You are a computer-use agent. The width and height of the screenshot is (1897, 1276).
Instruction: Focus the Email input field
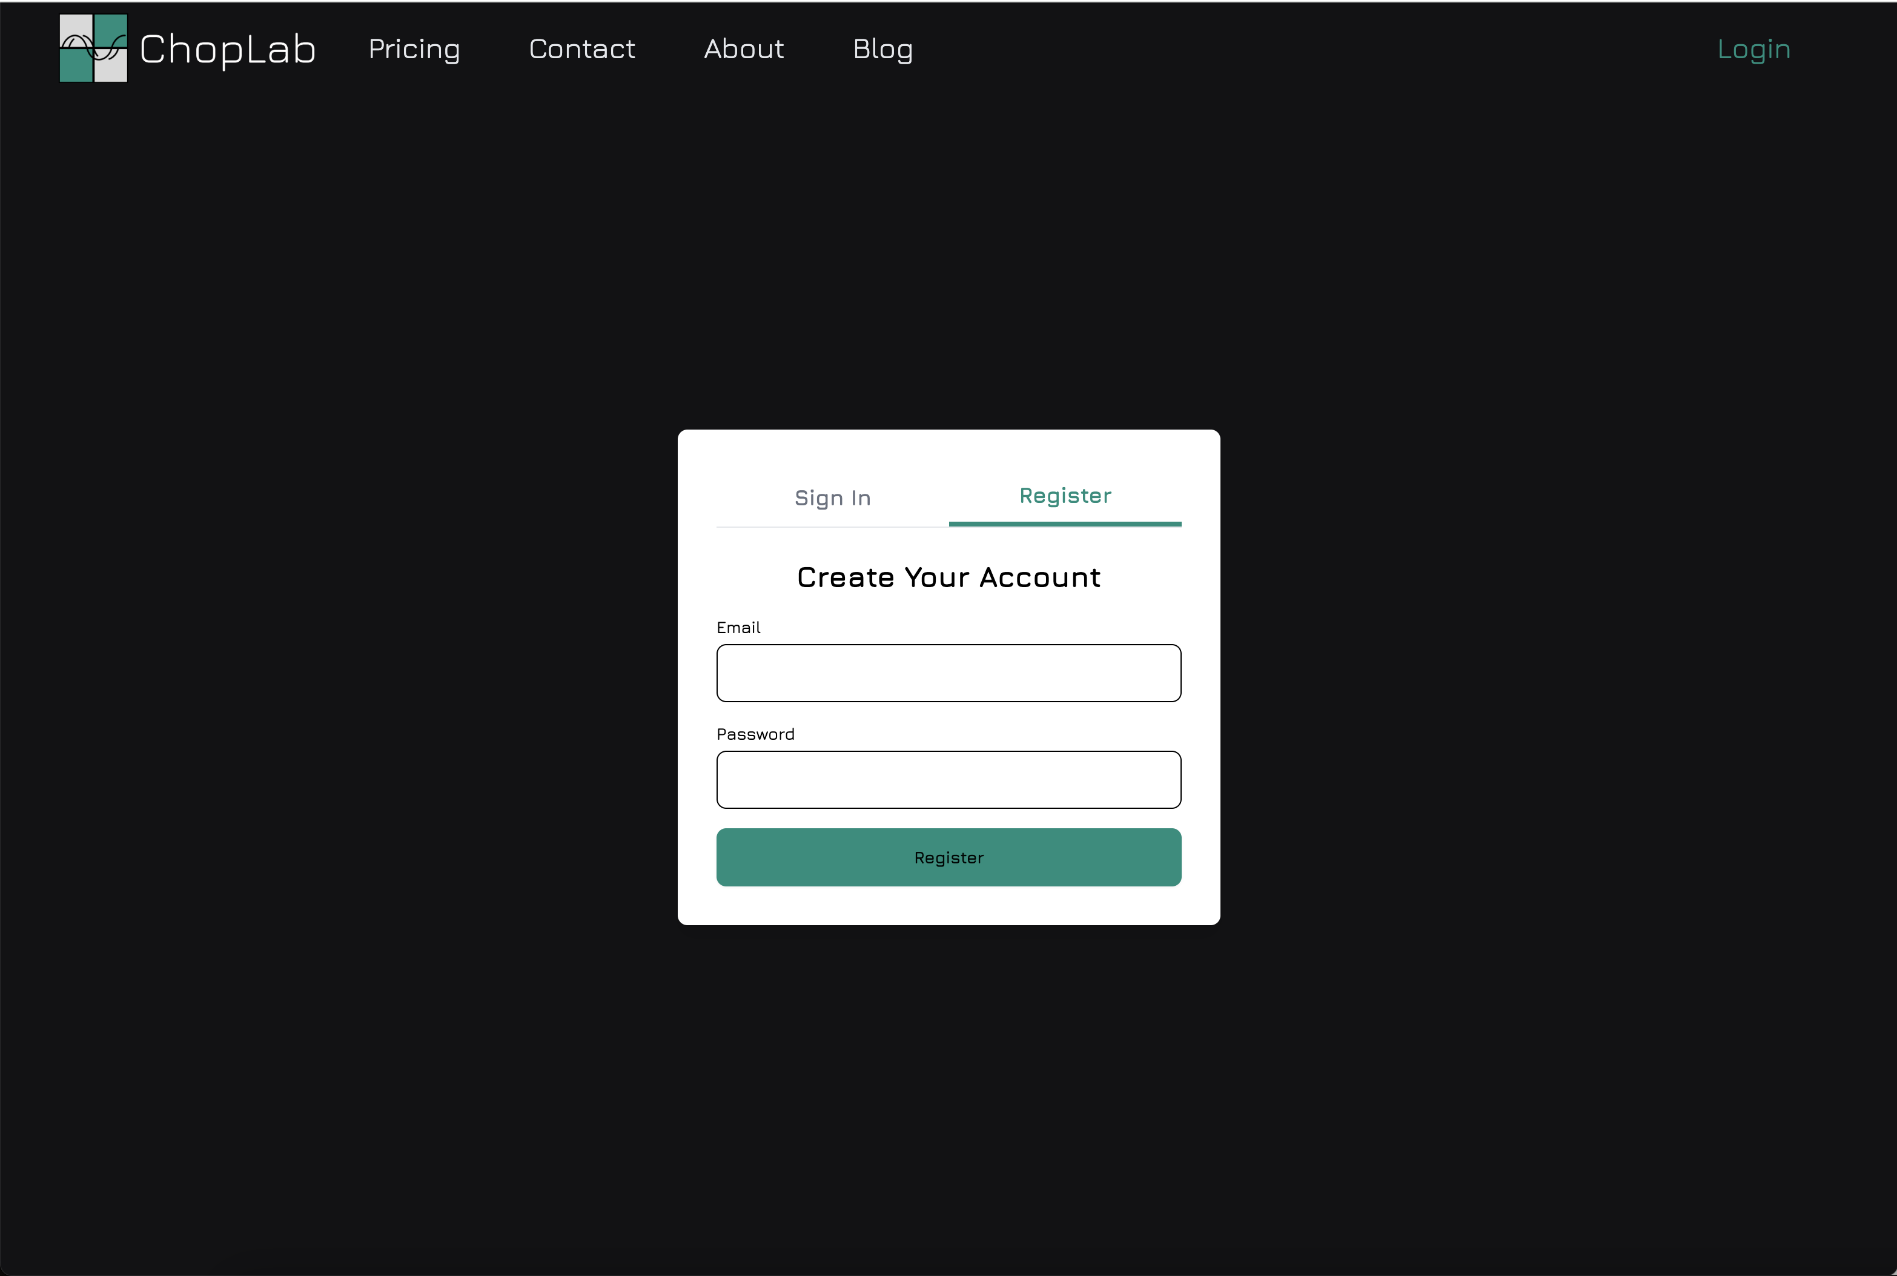[x=949, y=673]
